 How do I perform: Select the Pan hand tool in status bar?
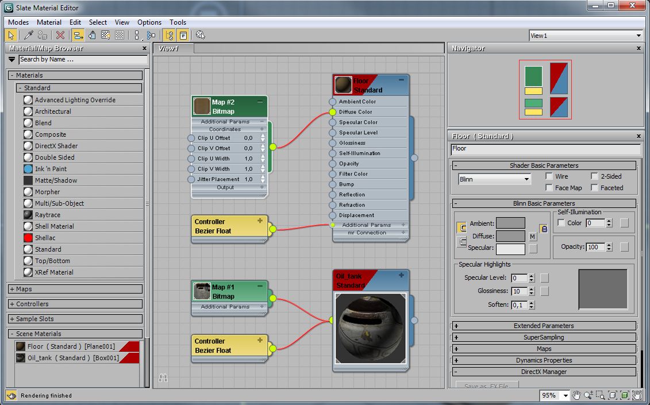coord(577,395)
